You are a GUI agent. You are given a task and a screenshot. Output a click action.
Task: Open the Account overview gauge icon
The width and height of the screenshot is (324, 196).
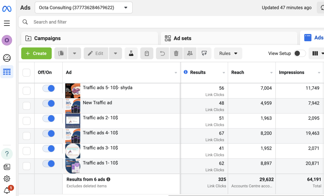[7, 58]
